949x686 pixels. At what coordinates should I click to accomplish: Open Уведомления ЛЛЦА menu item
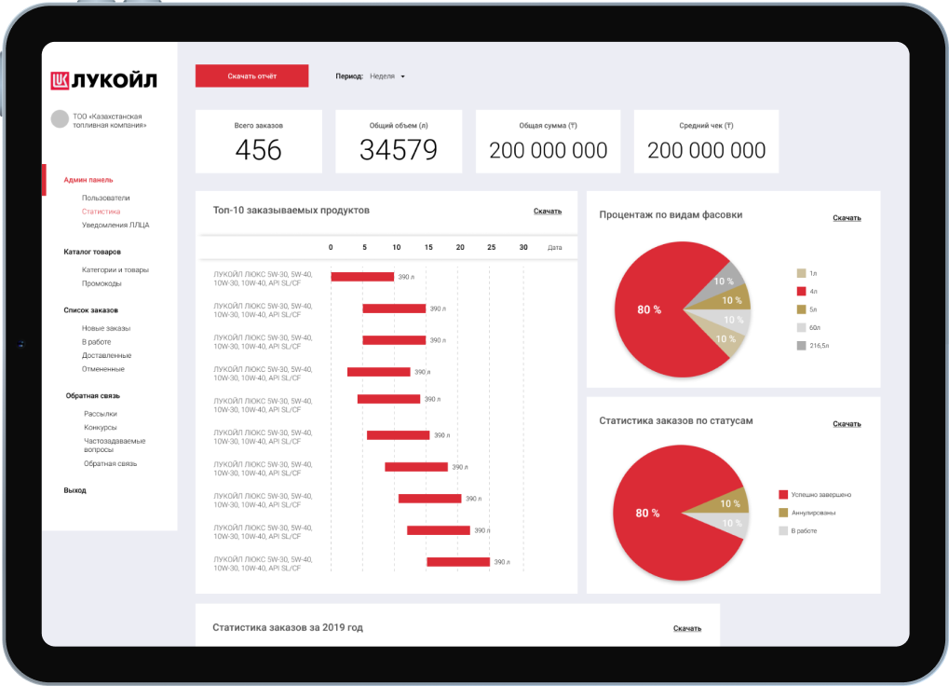pos(115,225)
